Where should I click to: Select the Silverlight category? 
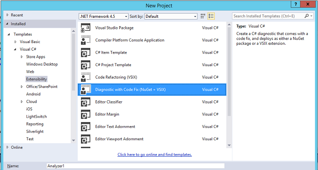pyautogui.click(x=35, y=131)
